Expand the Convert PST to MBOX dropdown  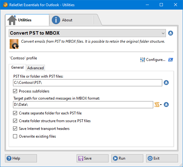(x=87, y=33)
